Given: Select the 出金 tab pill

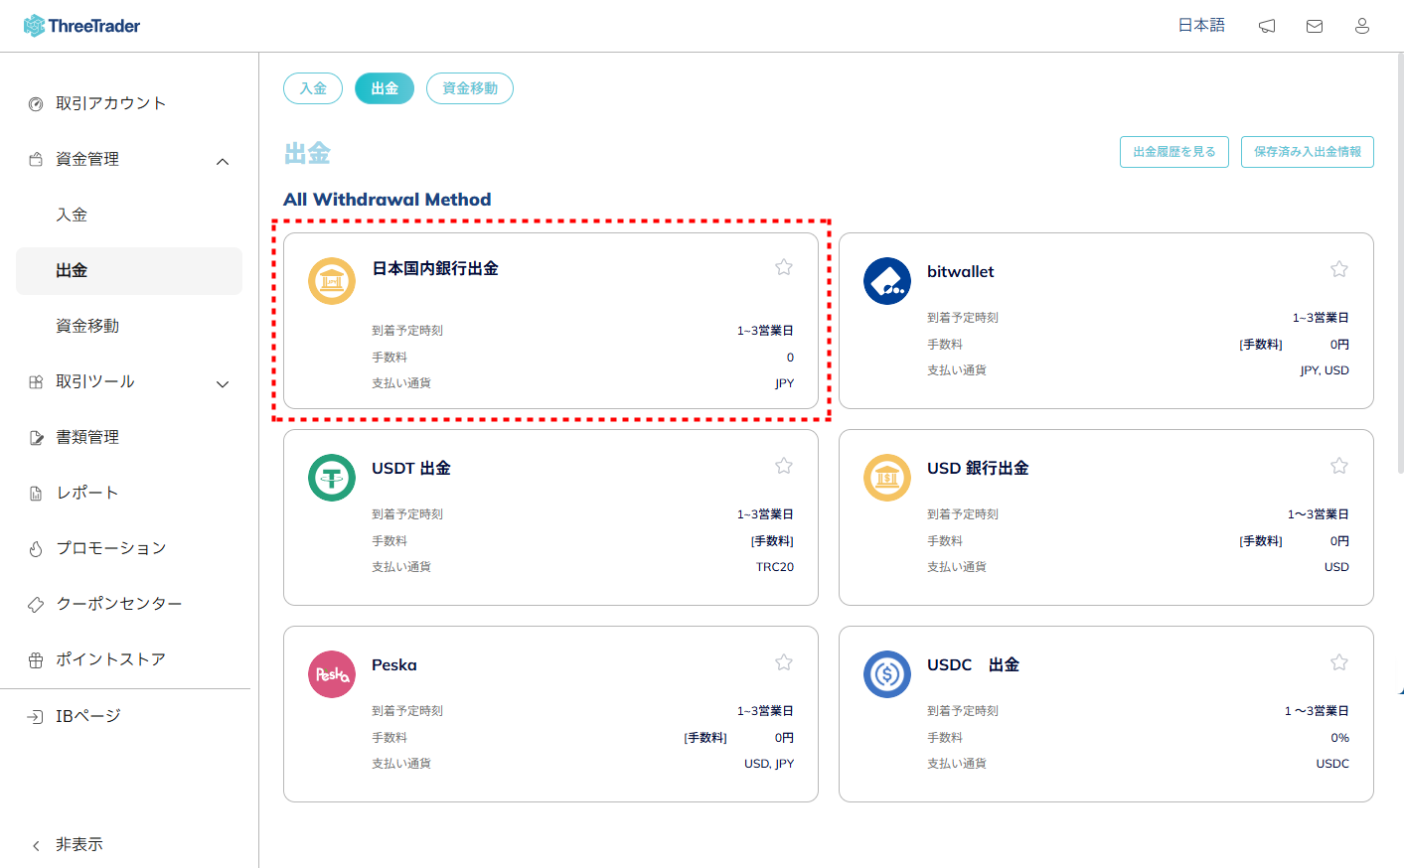Looking at the screenshot, I should [385, 88].
